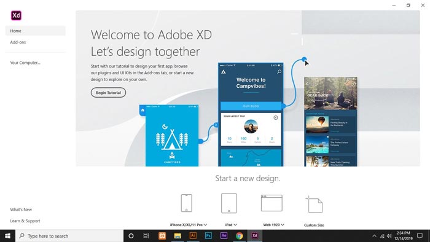This screenshot has width=430, height=242.
Task: Focus the Type here to search box
Action: pos(69,236)
